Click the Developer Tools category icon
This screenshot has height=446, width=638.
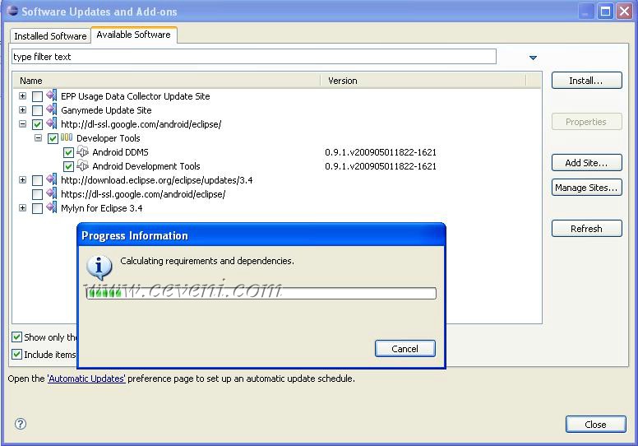click(x=67, y=137)
